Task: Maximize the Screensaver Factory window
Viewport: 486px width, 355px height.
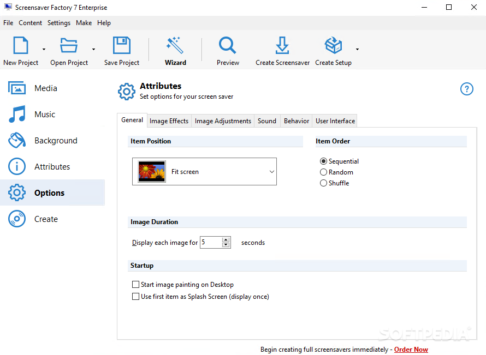Action: [449, 7]
